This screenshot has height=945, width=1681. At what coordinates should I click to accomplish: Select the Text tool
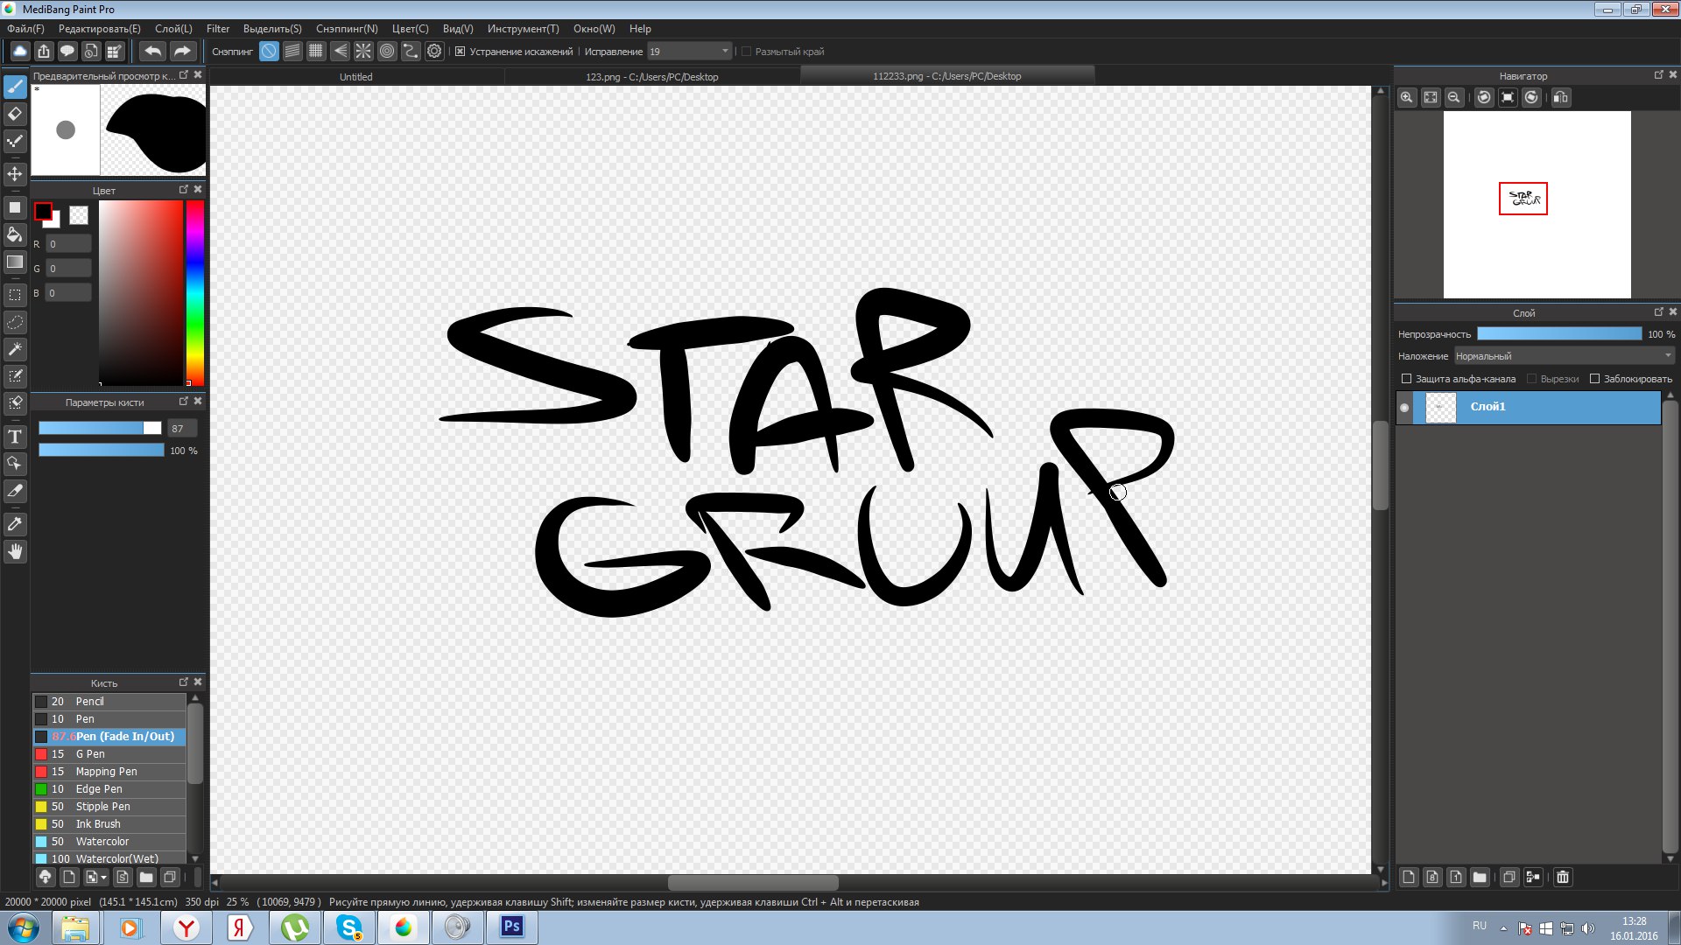coord(15,437)
